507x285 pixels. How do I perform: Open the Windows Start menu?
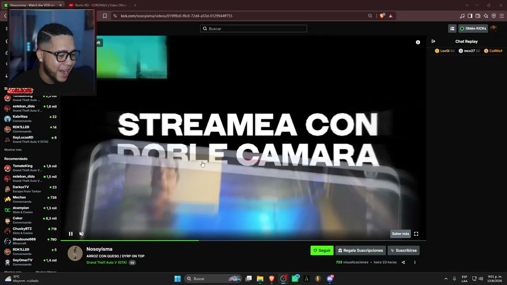(177, 279)
